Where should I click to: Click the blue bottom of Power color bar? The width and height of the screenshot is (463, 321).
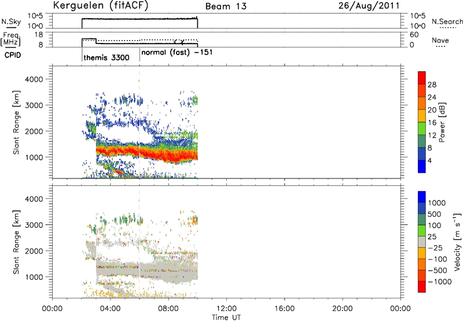(x=422, y=166)
